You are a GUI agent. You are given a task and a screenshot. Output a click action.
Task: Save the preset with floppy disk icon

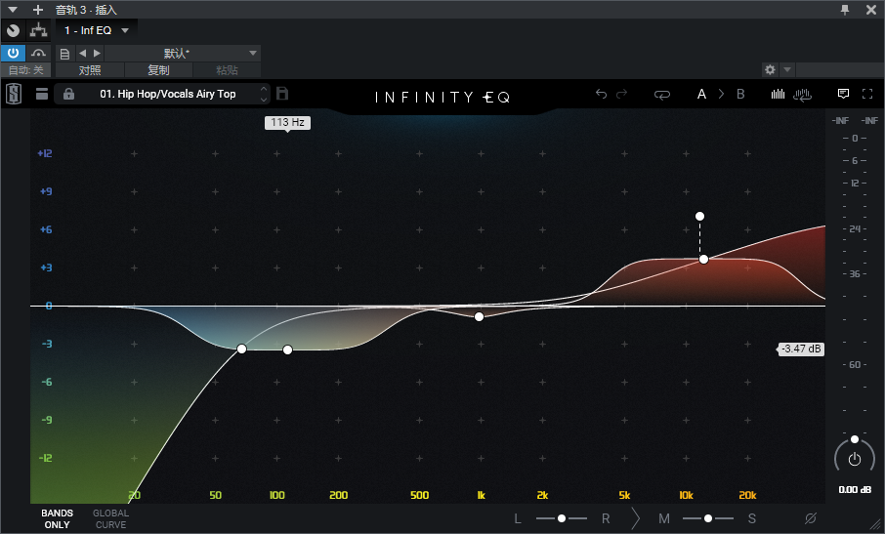point(282,94)
